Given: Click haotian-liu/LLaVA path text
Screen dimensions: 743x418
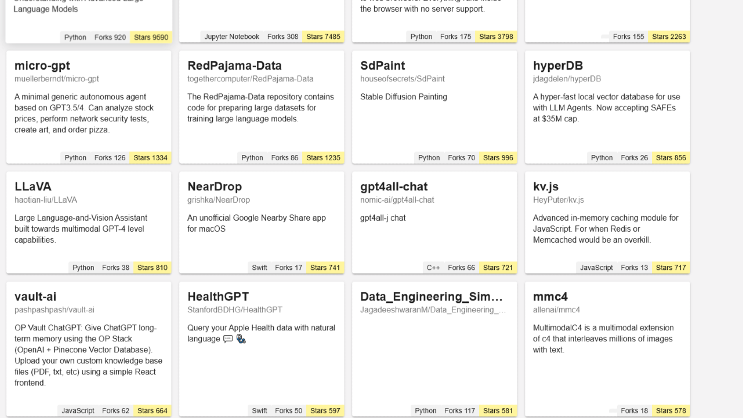Looking at the screenshot, I should click(46, 200).
